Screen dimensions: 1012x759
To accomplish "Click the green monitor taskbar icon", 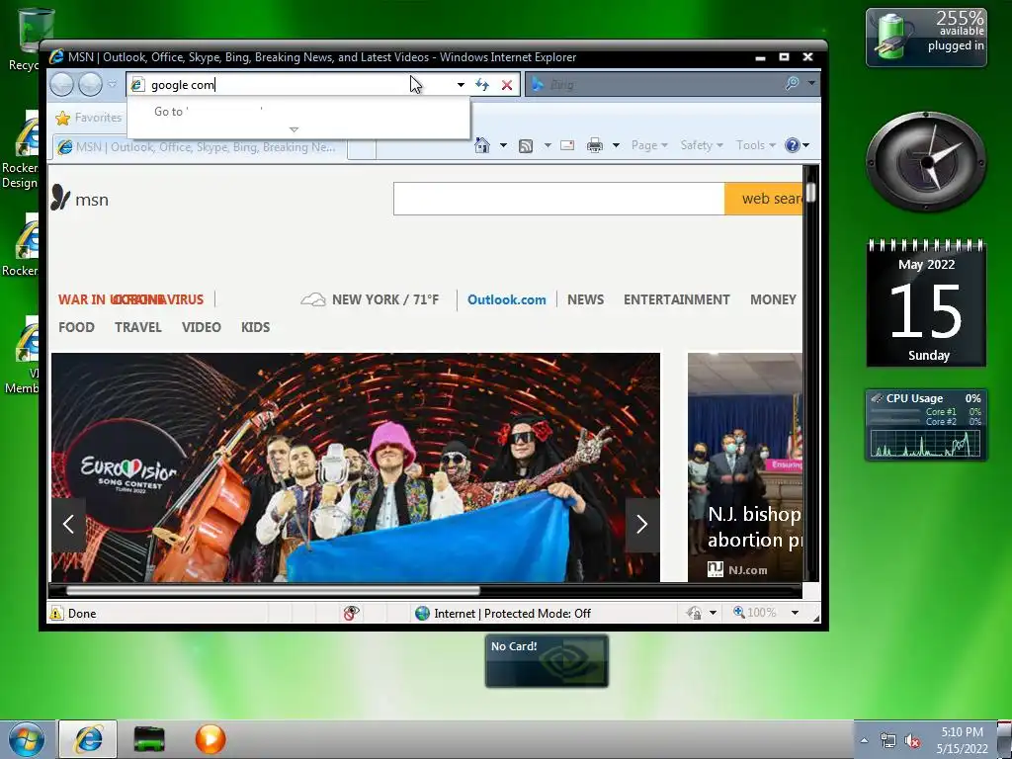I will click(149, 739).
